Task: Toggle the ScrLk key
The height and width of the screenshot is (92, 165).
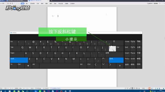Action: [x=133, y=60]
